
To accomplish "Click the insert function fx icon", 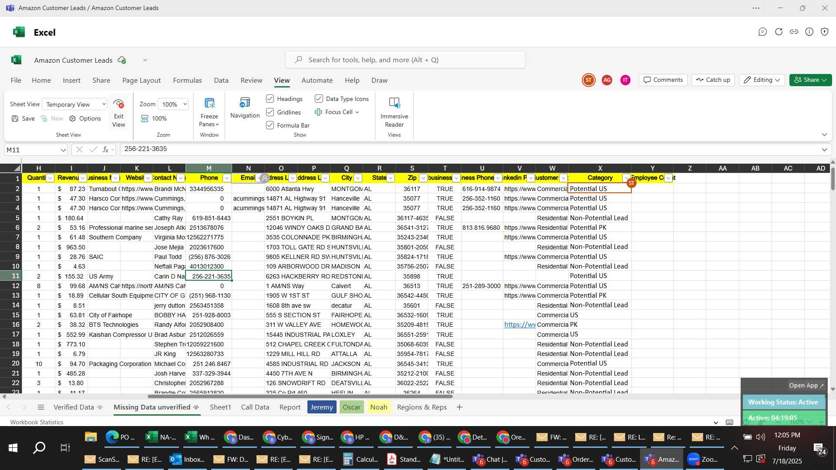I will click(x=105, y=149).
